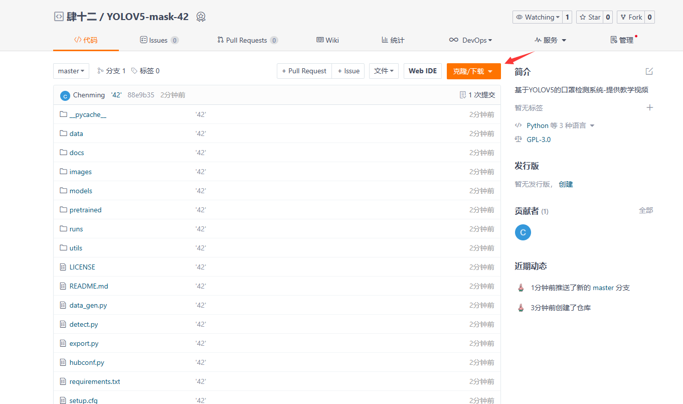Click the edit icon beside 简介

[x=649, y=71]
